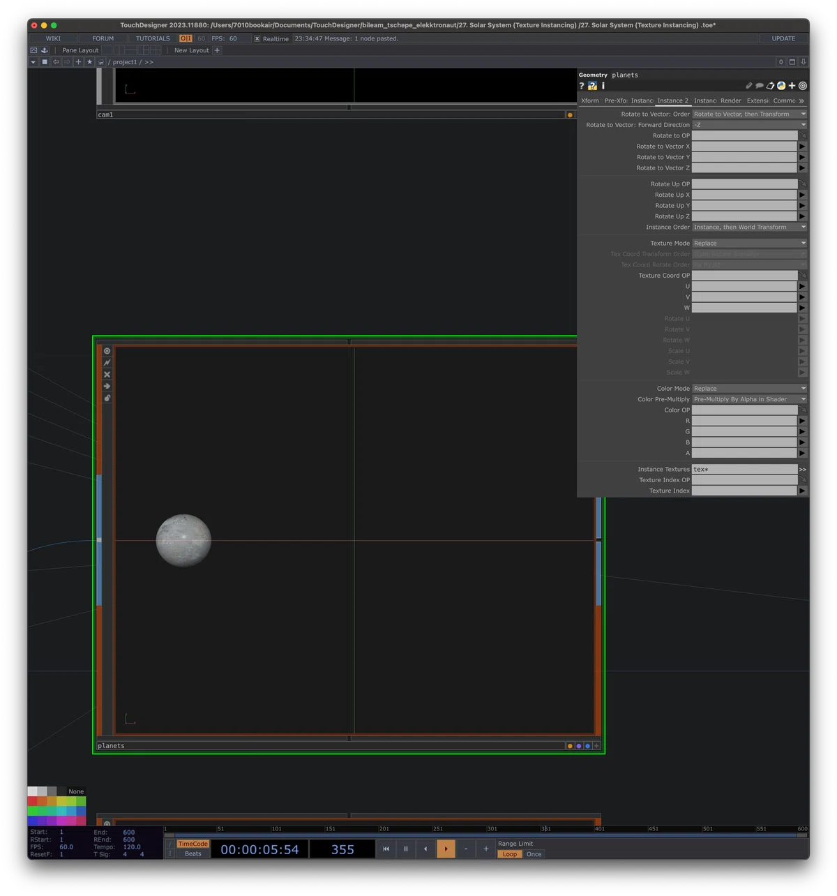Screen dimensions: 837x896
Task: Pick the white swatch in color palette
Action: (x=32, y=791)
